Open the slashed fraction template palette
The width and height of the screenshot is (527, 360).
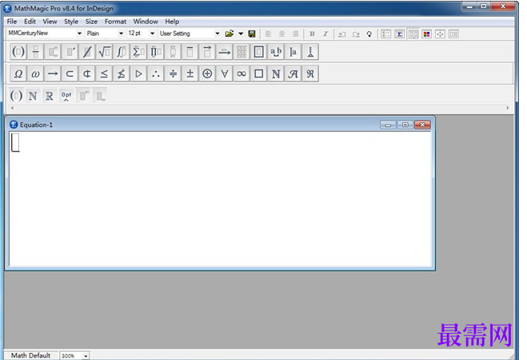87,52
